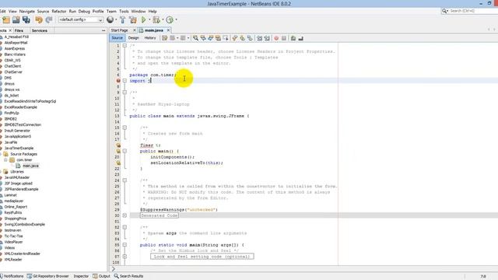Click the Redo arrow icon
This screenshot has width=498, height=280.
(x=49, y=20)
